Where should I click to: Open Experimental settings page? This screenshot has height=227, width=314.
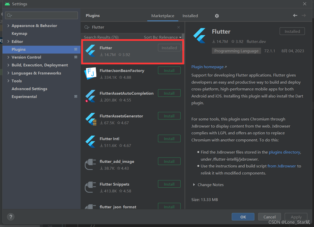click(24, 97)
